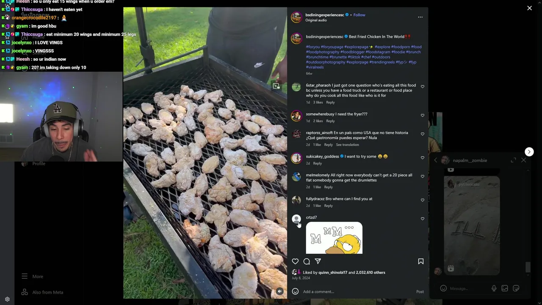
Task: Click the sticker icon in message box
Action: point(516,288)
